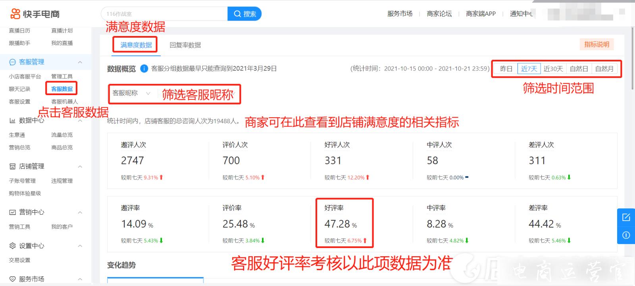
Task: Collapse the 设置中心 section chevron
Action: (80, 246)
